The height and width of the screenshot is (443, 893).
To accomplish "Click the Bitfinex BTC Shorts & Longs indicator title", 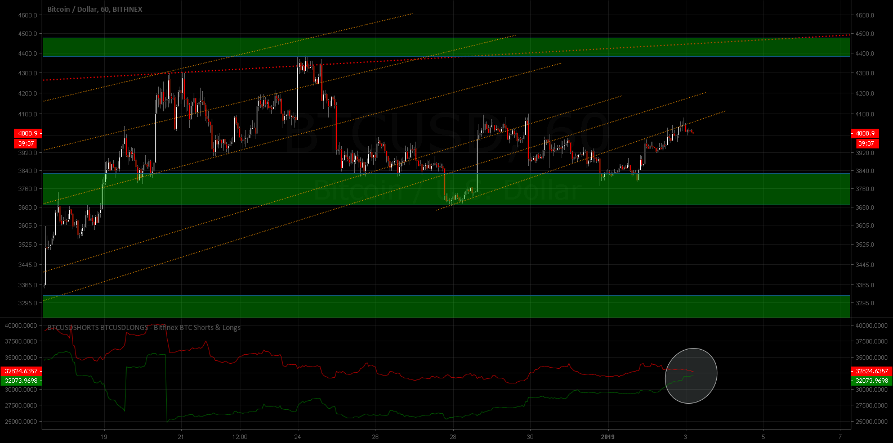I will coord(144,328).
